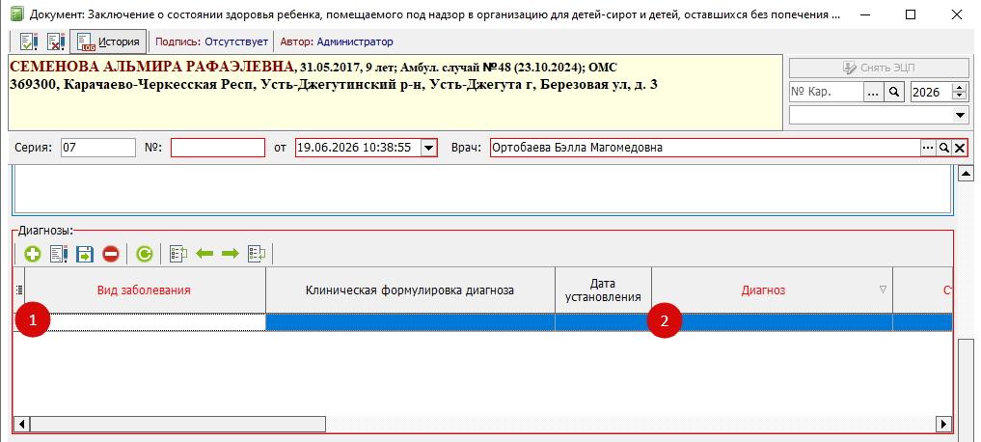This screenshot has width=981, height=442.
Task: Click the Диагноз column header
Action: click(772, 290)
